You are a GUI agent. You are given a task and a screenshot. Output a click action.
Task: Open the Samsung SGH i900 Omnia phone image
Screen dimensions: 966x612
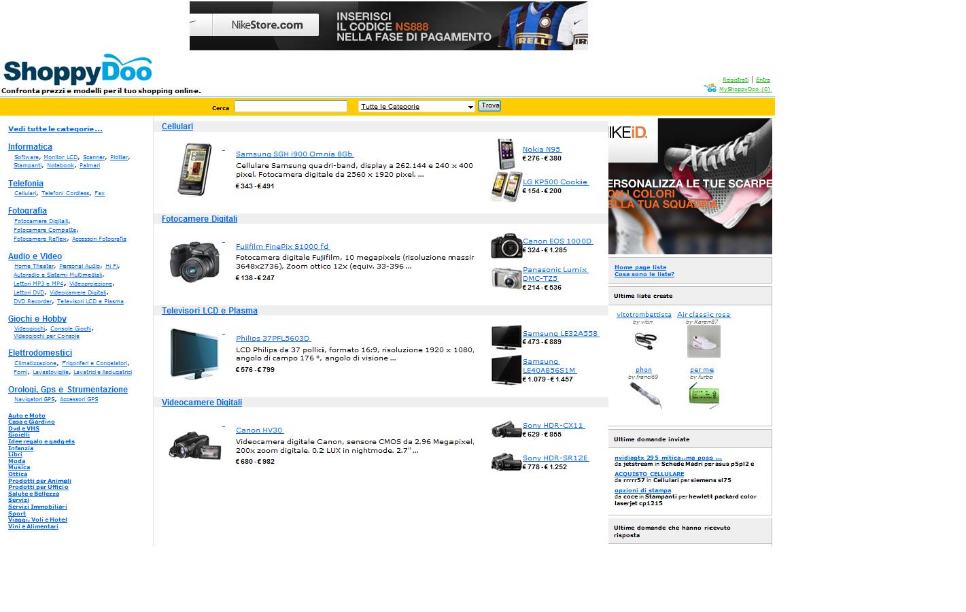coord(194,169)
